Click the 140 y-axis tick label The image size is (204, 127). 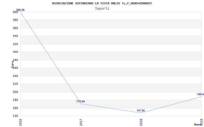pyautogui.click(x=15, y=116)
